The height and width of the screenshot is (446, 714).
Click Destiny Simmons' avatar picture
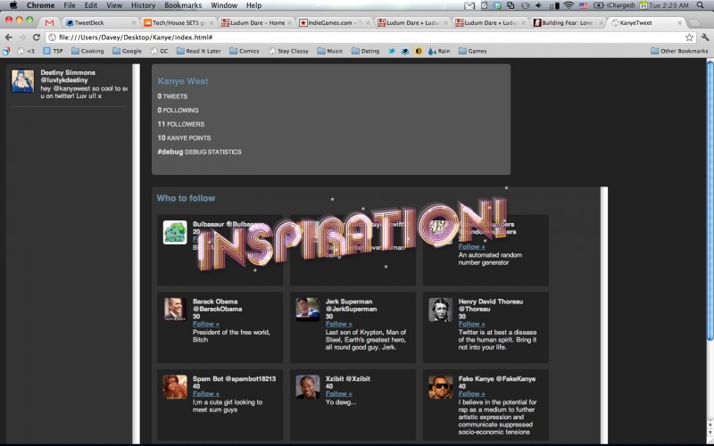pos(23,81)
